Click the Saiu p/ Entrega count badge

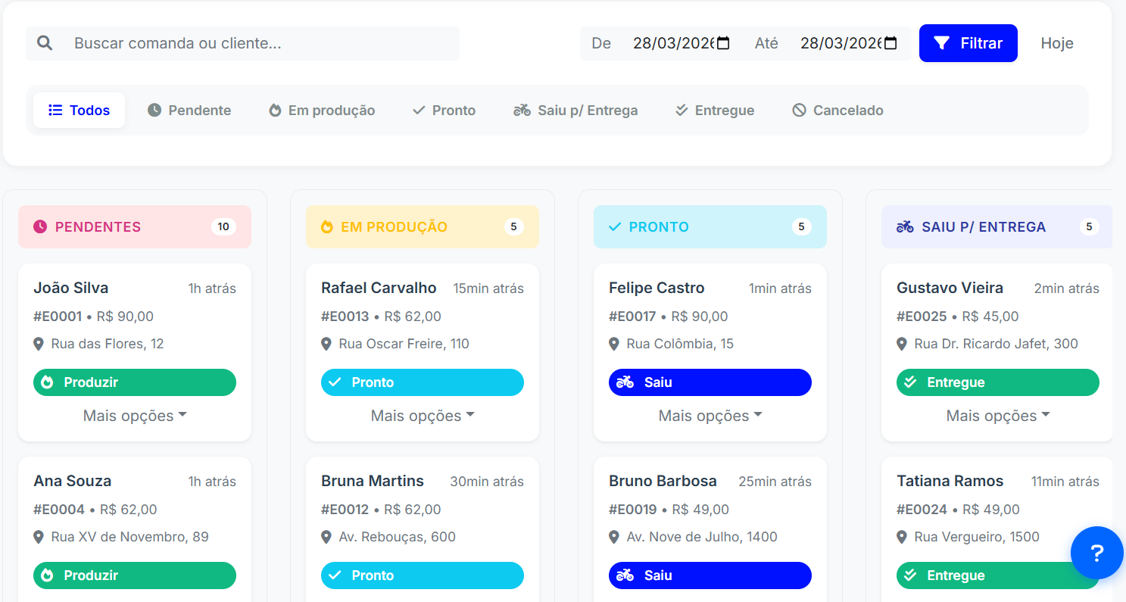[x=1089, y=226]
